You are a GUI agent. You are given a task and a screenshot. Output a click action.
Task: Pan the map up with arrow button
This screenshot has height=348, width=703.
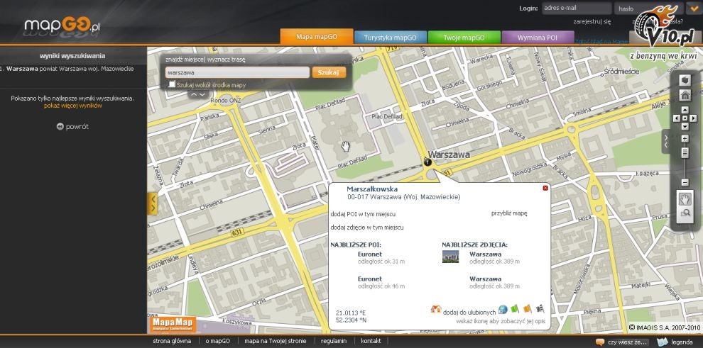[685, 110]
